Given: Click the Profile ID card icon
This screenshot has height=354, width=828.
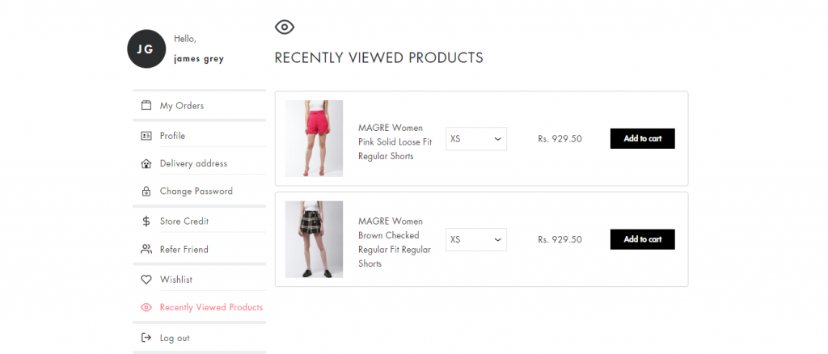Looking at the screenshot, I should (x=146, y=136).
